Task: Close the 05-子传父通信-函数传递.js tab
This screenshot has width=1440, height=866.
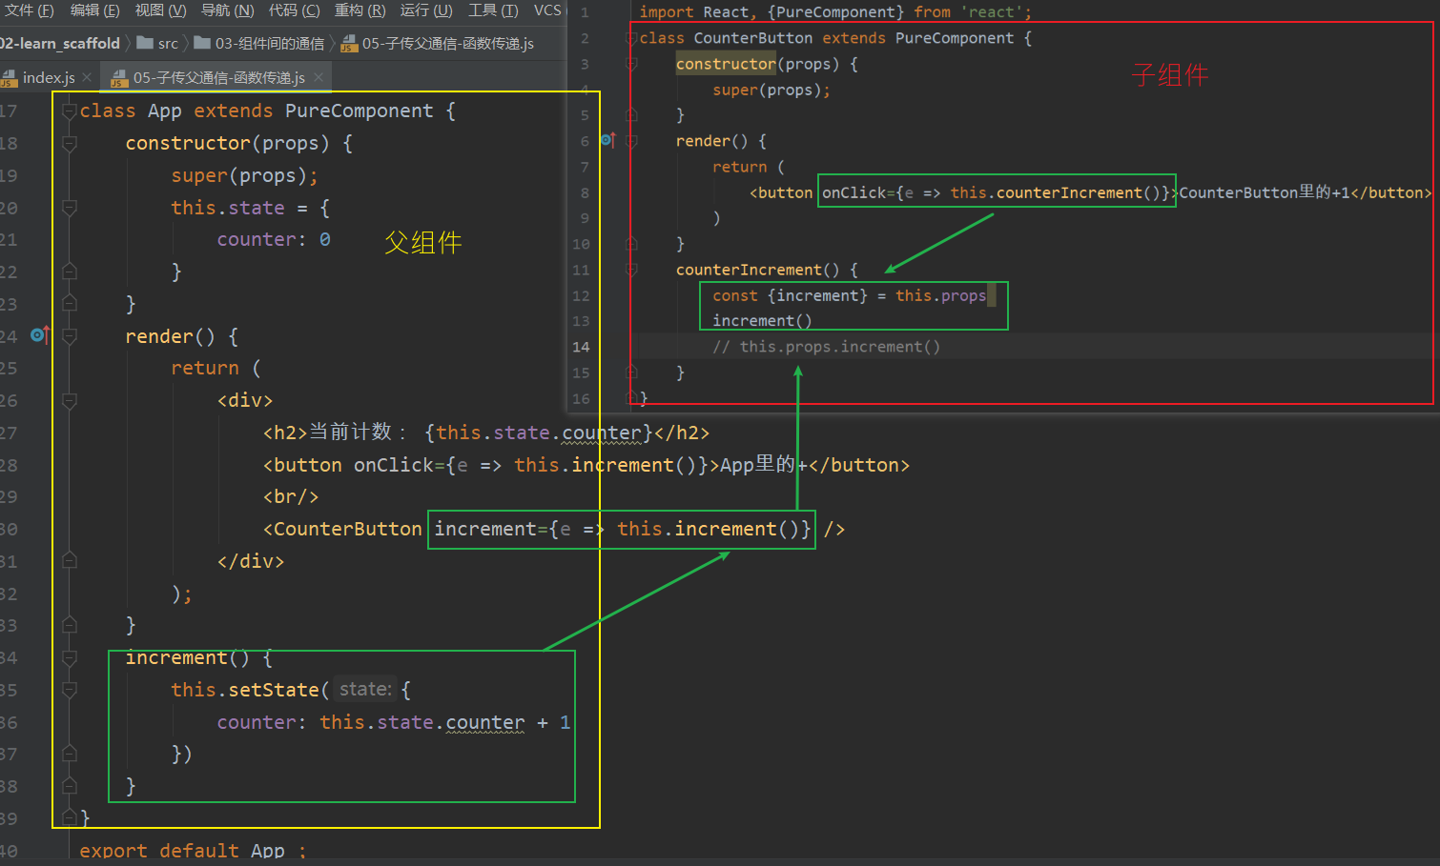Action: (319, 77)
